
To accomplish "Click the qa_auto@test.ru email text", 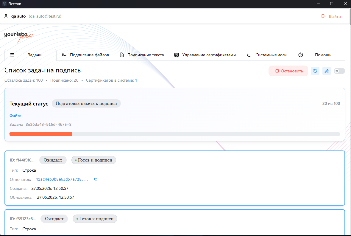I will coord(45,16).
